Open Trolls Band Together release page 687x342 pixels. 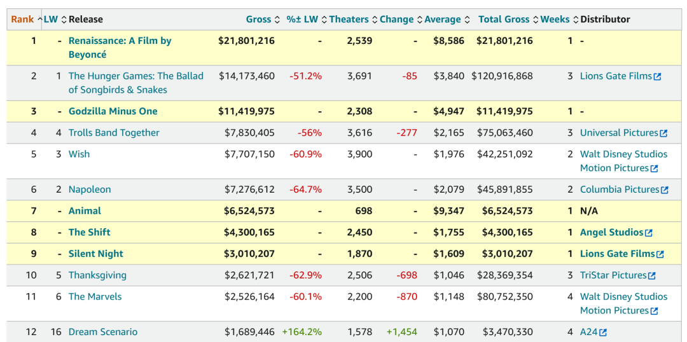tap(114, 133)
